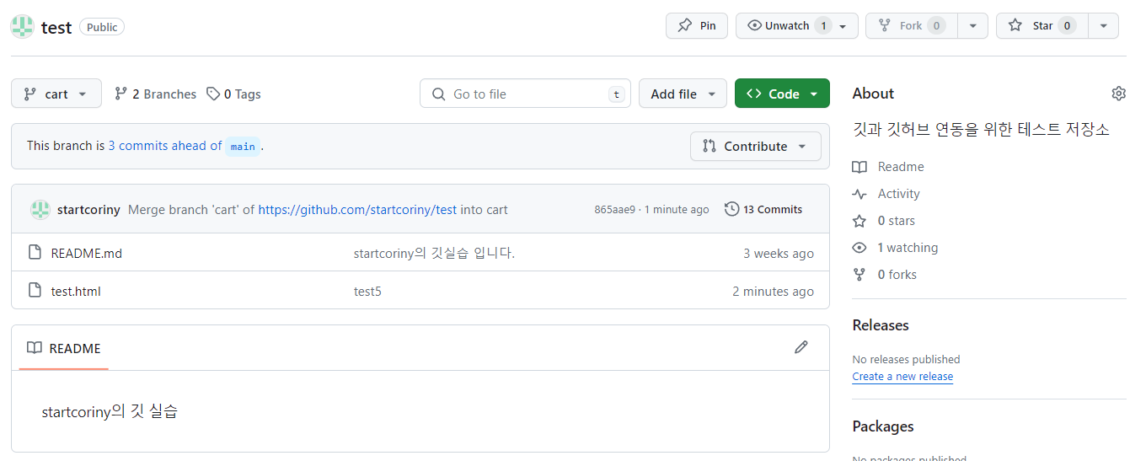This screenshot has height=461, width=1146.
Task: Open the test.html file
Action: click(76, 291)
